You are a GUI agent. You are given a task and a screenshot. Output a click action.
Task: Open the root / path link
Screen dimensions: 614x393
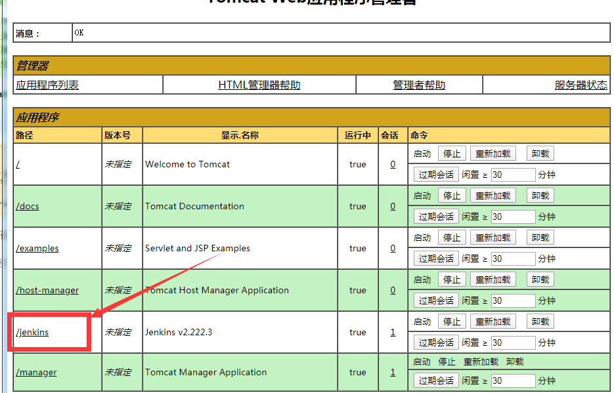click(18, 164)
